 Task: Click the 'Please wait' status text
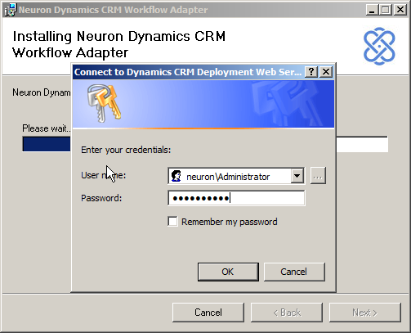(x=46, y=128)
